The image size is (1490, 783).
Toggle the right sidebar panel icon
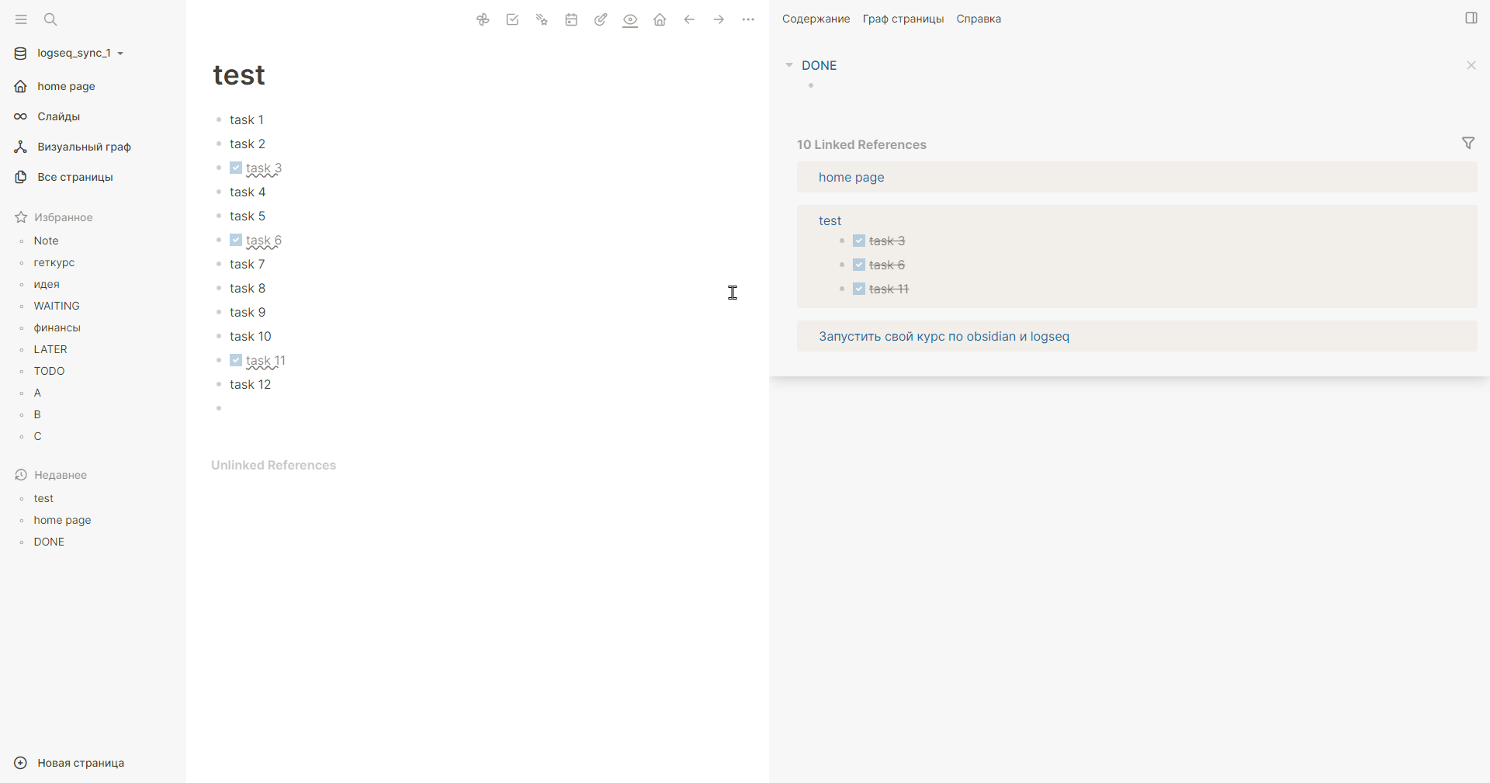tap(1472, 17)
